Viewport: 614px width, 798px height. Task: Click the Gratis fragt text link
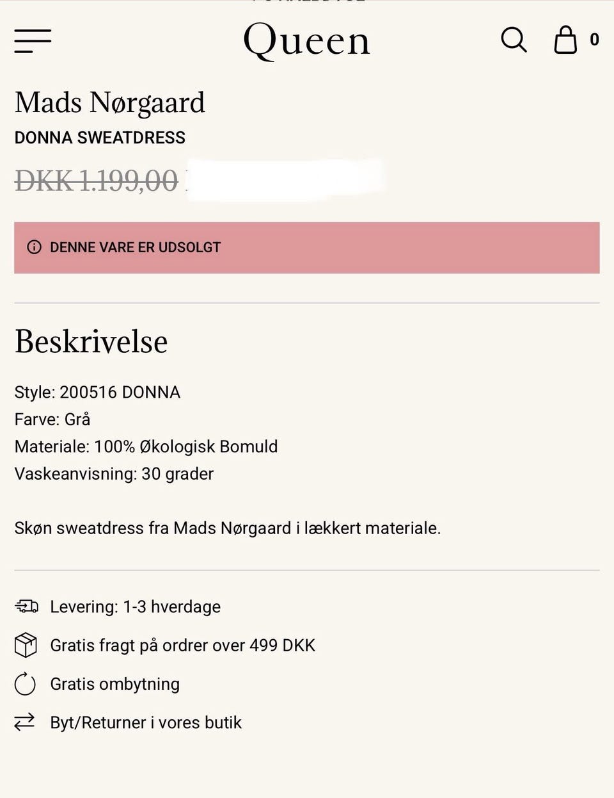[x=183, y=645]
